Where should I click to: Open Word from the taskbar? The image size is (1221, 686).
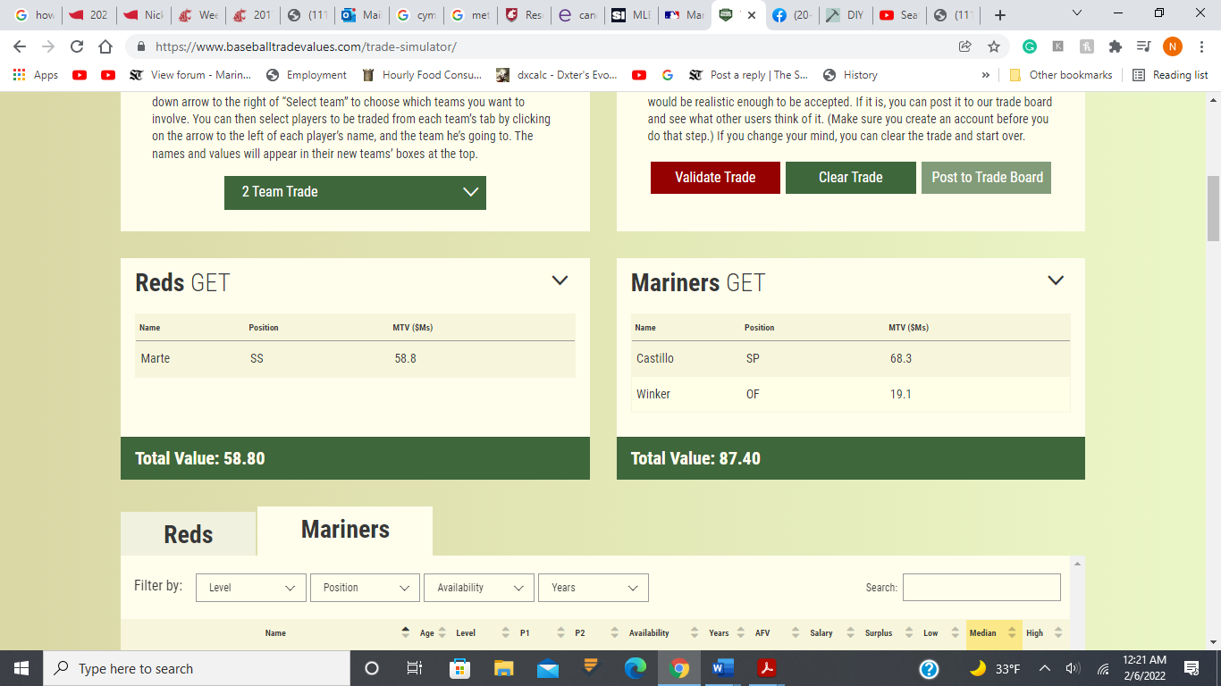pyautogui.click(x=723, y=668)
